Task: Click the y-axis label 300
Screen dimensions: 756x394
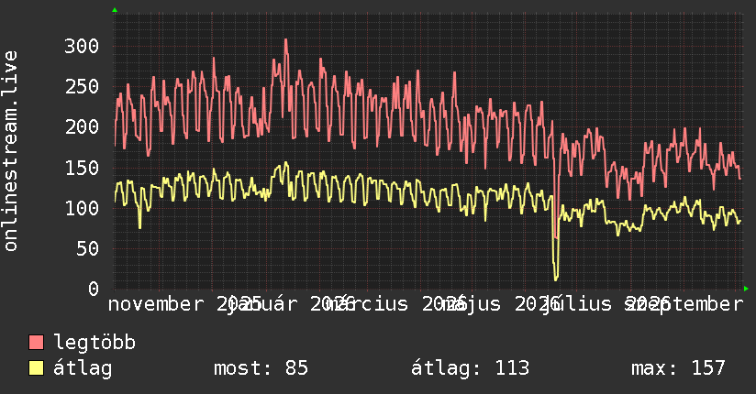Action: pyautogui.click(x=82, y=46)
